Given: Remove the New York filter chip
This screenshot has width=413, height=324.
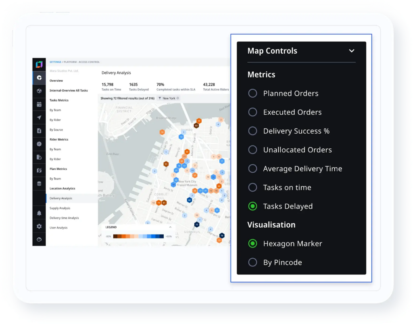Looking at the screenshot, I should 178,98.
